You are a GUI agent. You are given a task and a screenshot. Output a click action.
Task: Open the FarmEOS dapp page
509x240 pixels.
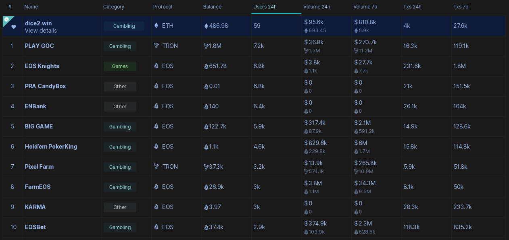click(38, 187)
